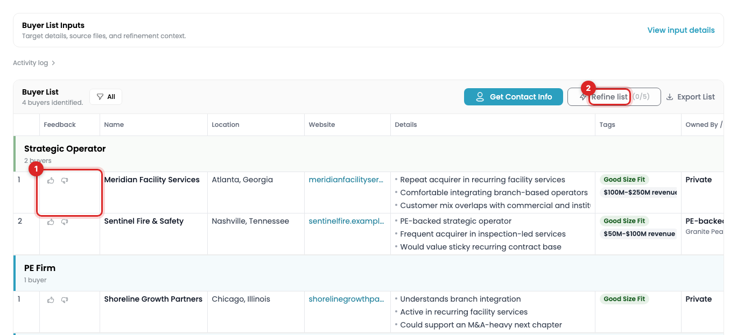
Task: Thumbs down Sentinel Fire & Safety
Action: (65, 222)
